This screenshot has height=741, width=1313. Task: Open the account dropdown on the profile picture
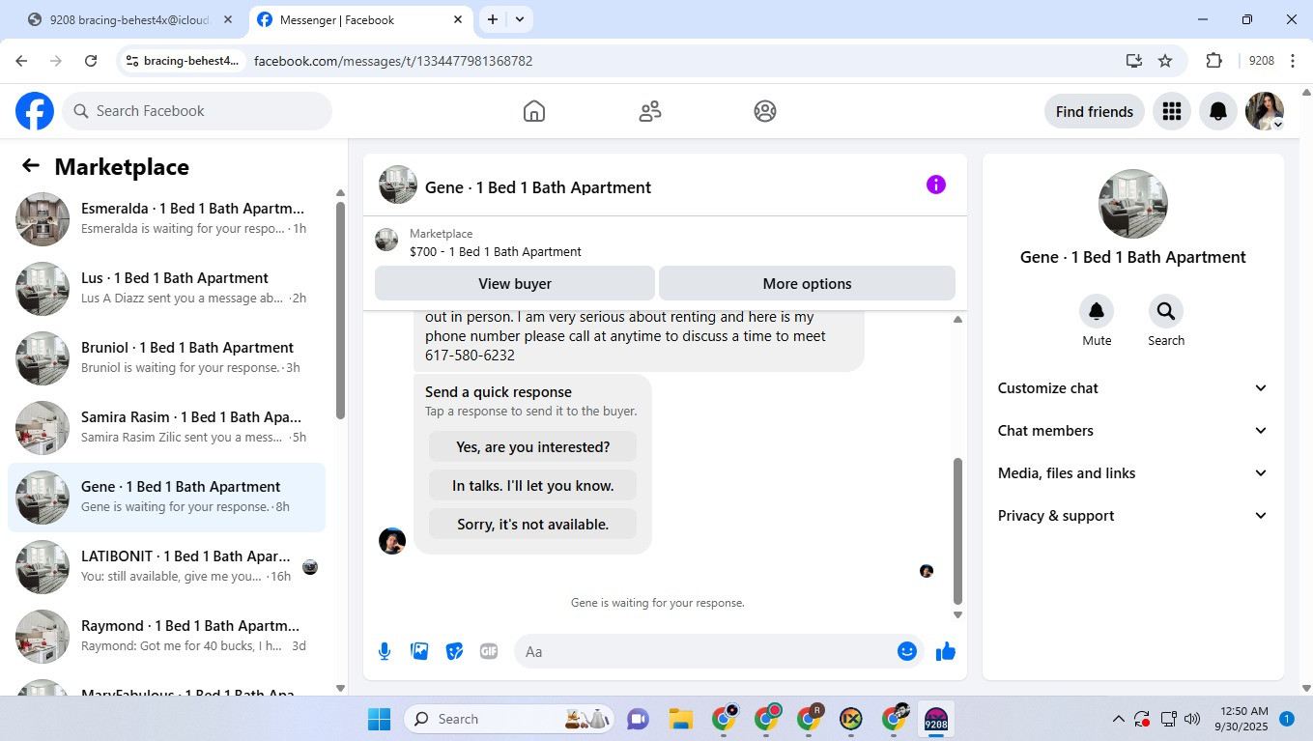pos(1277,125)
